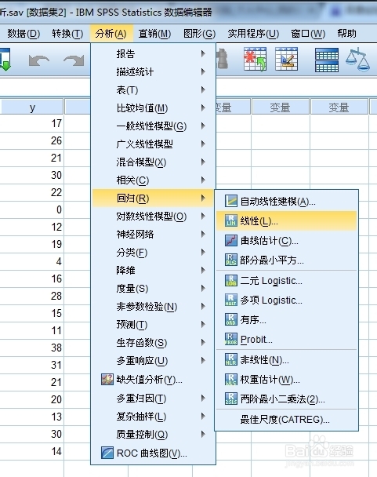Expand the 描述统计 submenu arrow
This screenshot has width=377, height=477.
203,72
